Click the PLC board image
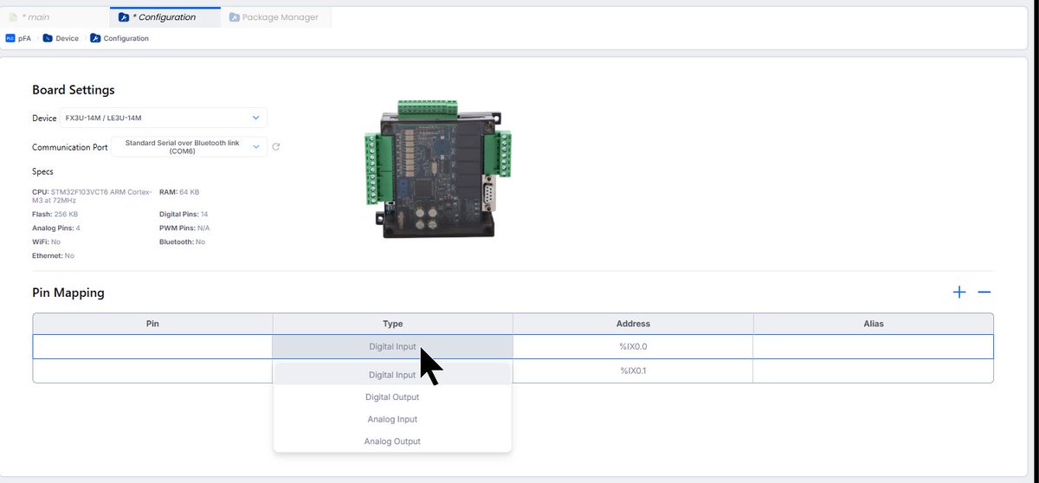Screen dimensions: 1039x483 tap(437, 170)
